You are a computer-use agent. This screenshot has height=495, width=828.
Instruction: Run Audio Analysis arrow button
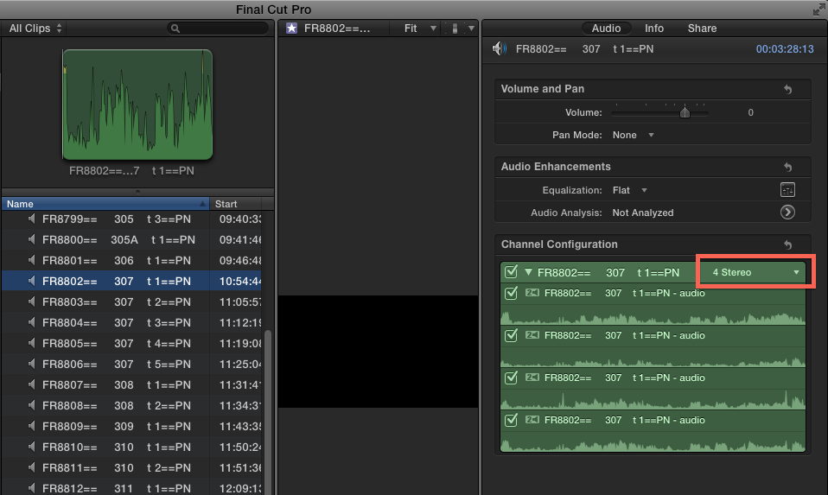pos(787,213)
